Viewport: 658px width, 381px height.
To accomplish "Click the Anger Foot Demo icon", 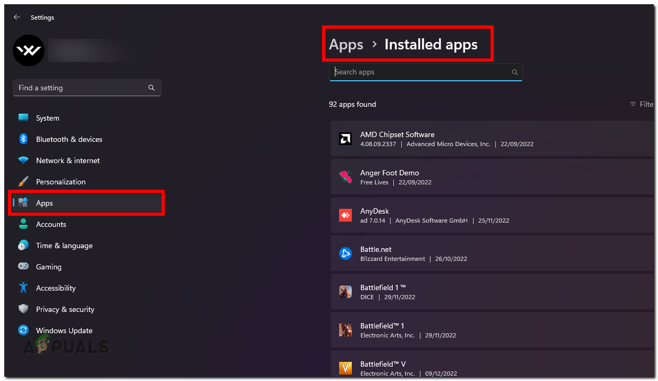I will [345, 177].
